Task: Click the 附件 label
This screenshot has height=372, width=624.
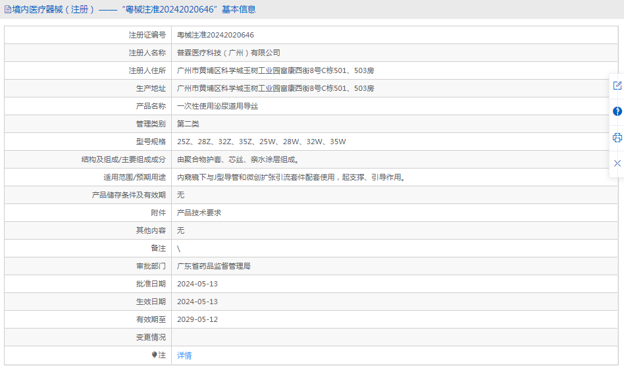Action: coord(159,213)
